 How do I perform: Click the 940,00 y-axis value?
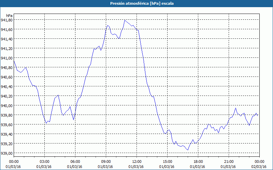click(x=7, y=106)
